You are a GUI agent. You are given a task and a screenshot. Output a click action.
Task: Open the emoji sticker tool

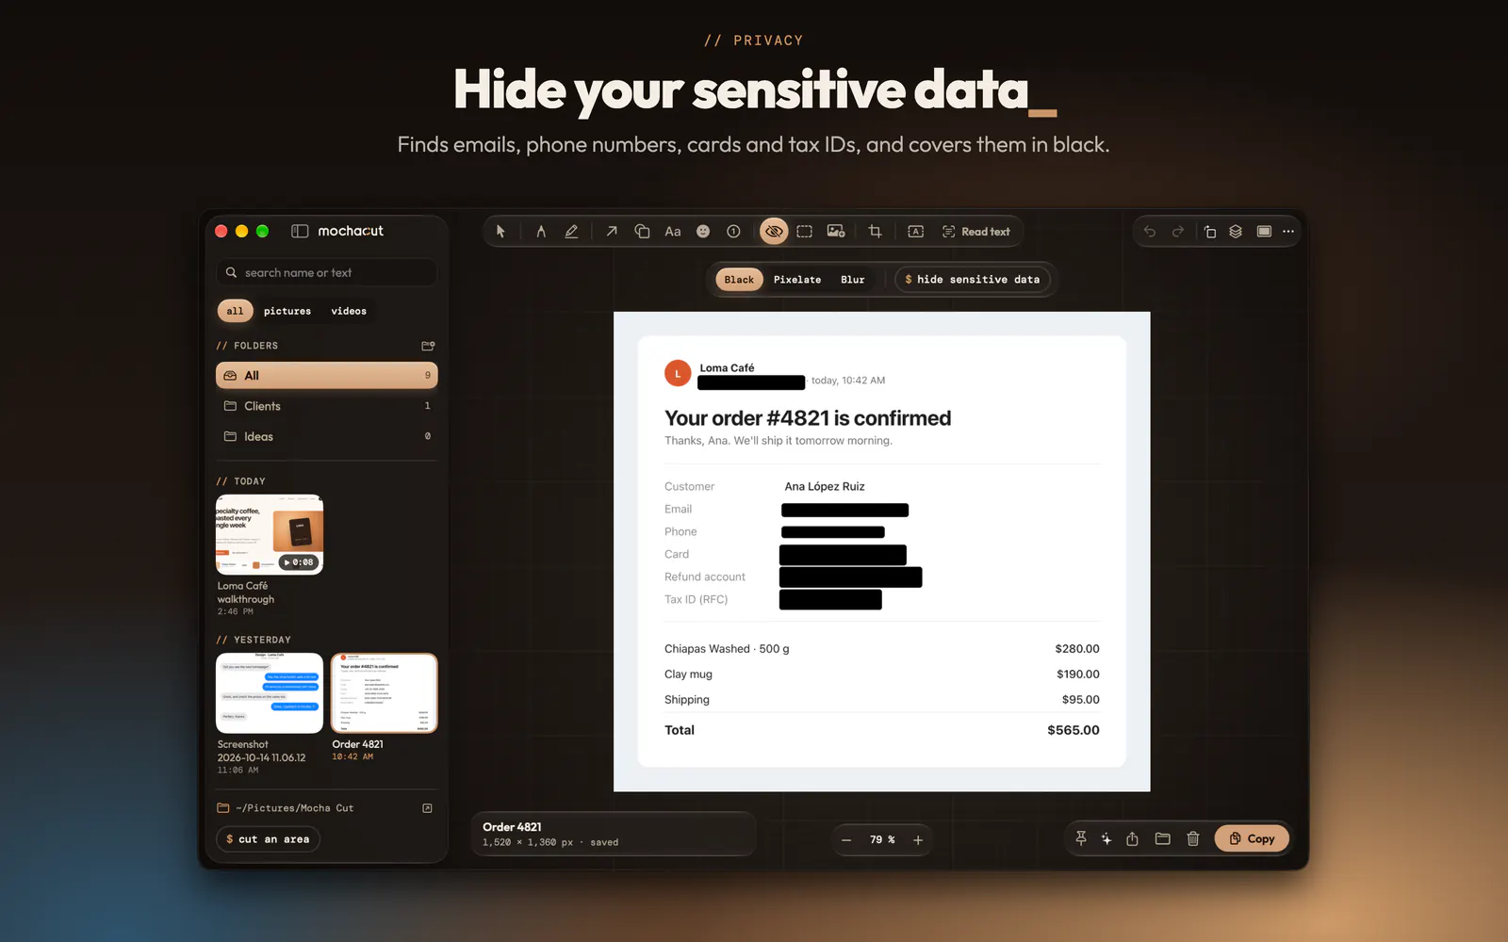703,232
